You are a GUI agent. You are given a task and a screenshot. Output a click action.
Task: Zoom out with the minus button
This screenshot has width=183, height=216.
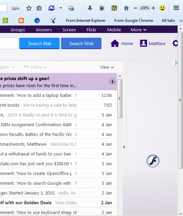tap(135, 8)
